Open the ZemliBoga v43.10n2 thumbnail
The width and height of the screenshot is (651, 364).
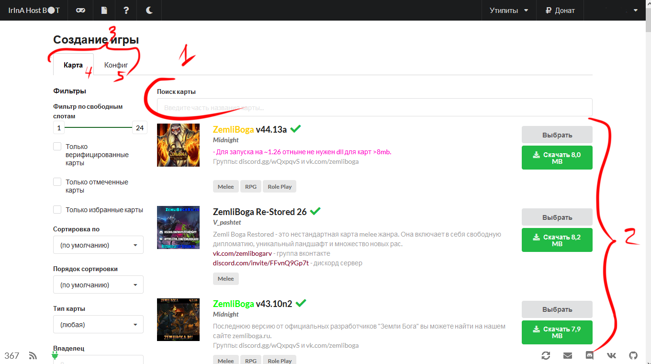(179, 319)
